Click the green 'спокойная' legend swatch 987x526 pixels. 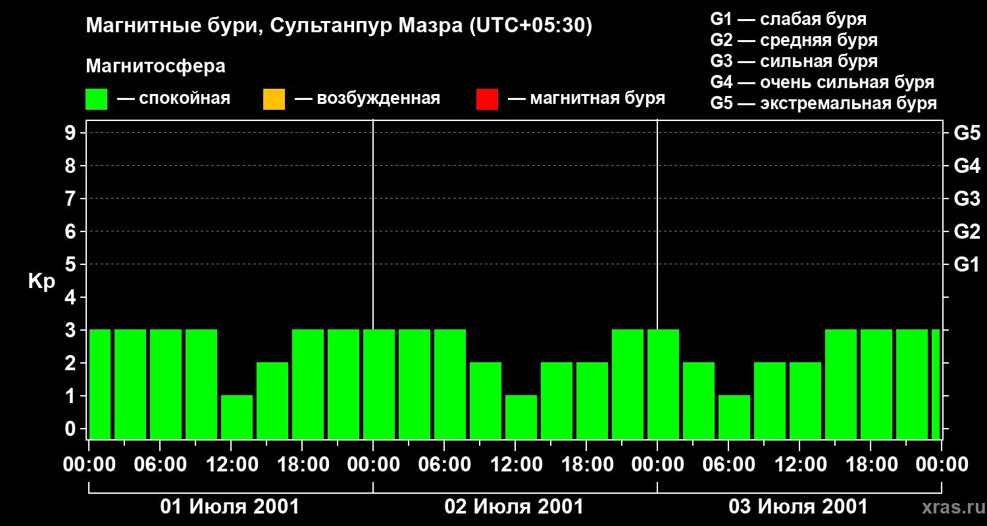[97, 99]
